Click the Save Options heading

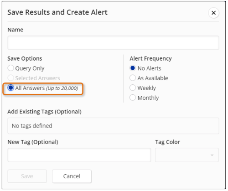(x=25, y=59)
